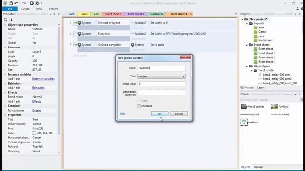
Task: Collapse Object type properties section
Action: pos(5,25)
